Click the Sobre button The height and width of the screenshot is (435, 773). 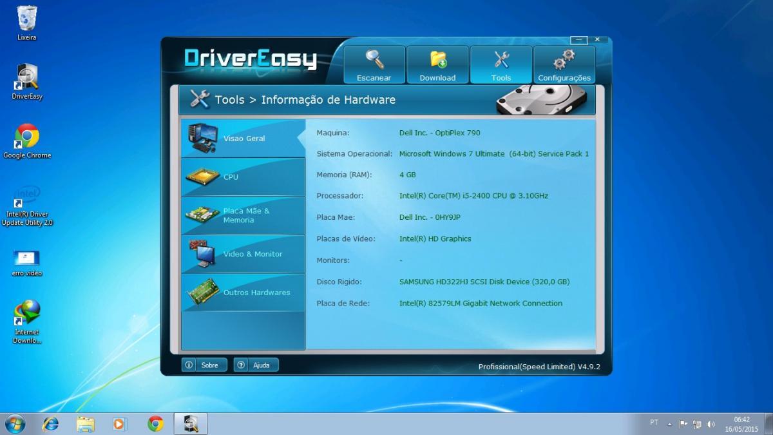tap(204, 365)
